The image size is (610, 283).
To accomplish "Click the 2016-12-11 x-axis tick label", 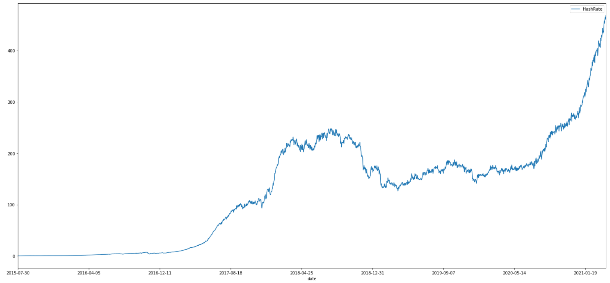I will point(160,272).
